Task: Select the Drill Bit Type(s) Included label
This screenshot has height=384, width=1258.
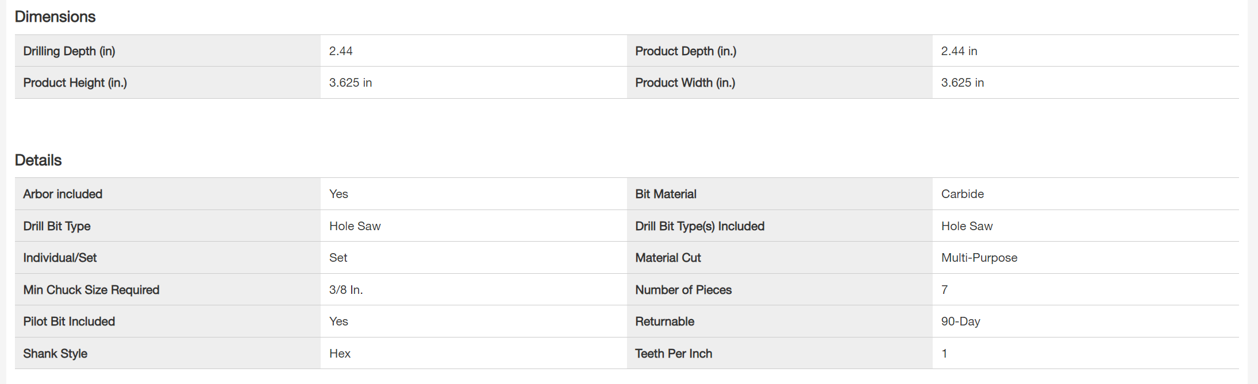Action: click(x=699, y=226)
